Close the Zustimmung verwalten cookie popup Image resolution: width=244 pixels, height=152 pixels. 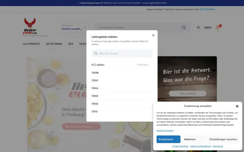point(237,106)
